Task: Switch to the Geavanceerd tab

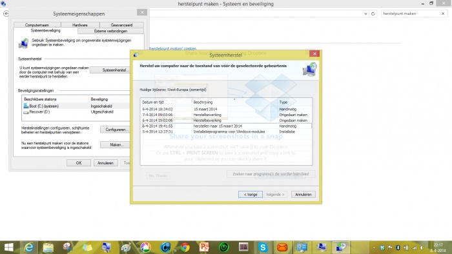Action: coord(121,25)
